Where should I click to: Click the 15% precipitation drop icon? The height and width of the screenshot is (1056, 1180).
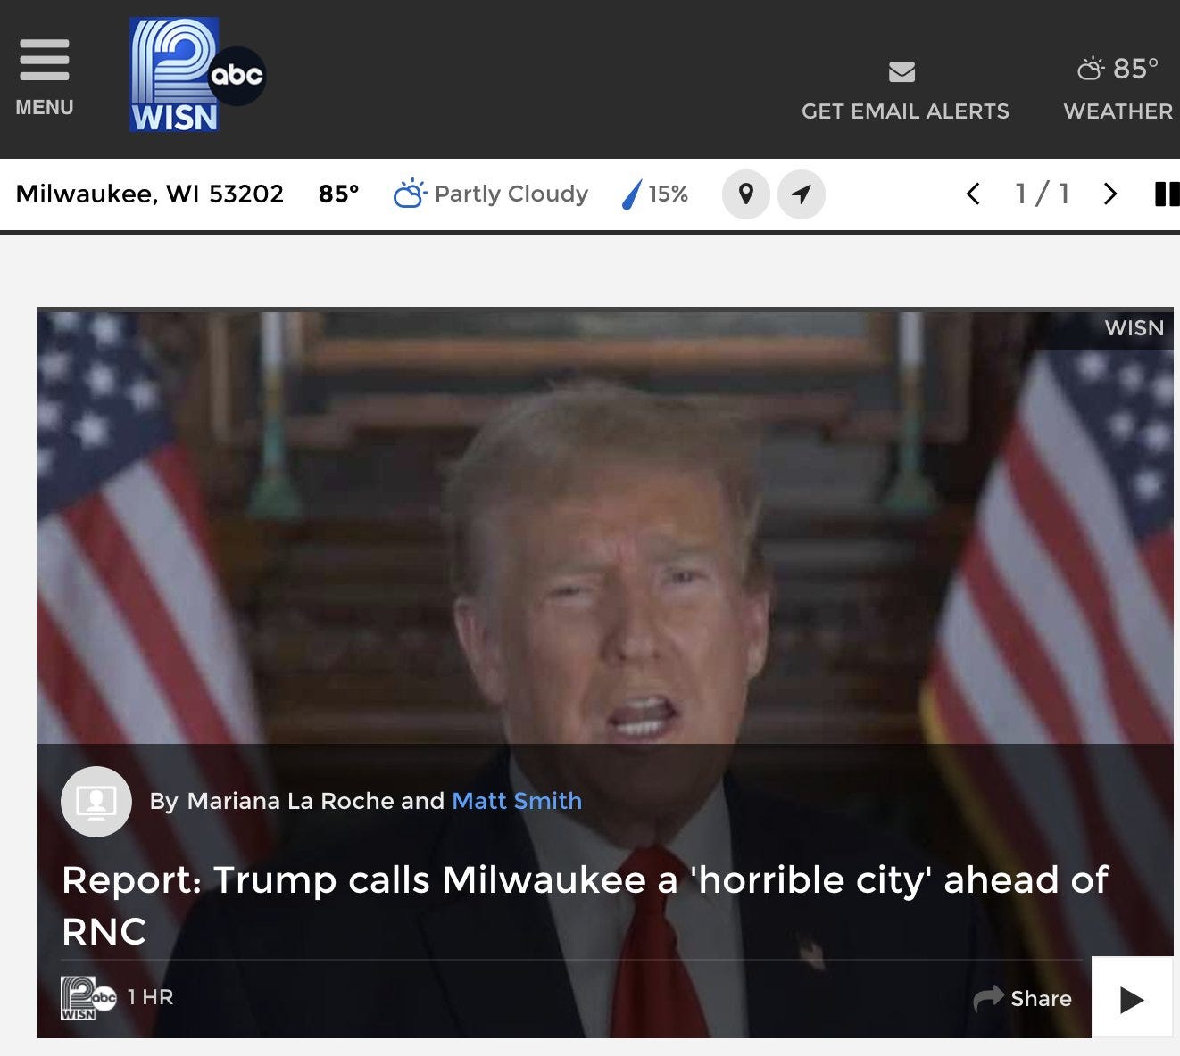(x=632, y=194)
